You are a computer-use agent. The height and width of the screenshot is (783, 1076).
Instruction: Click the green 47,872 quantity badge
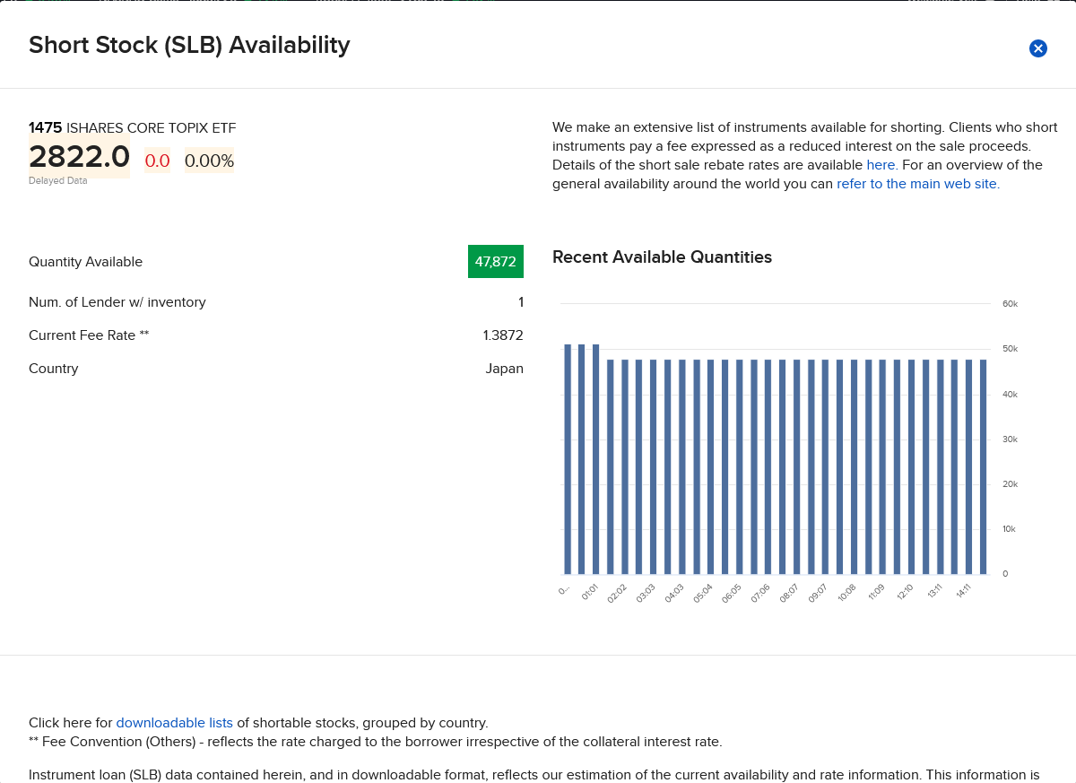coord(496,262)
